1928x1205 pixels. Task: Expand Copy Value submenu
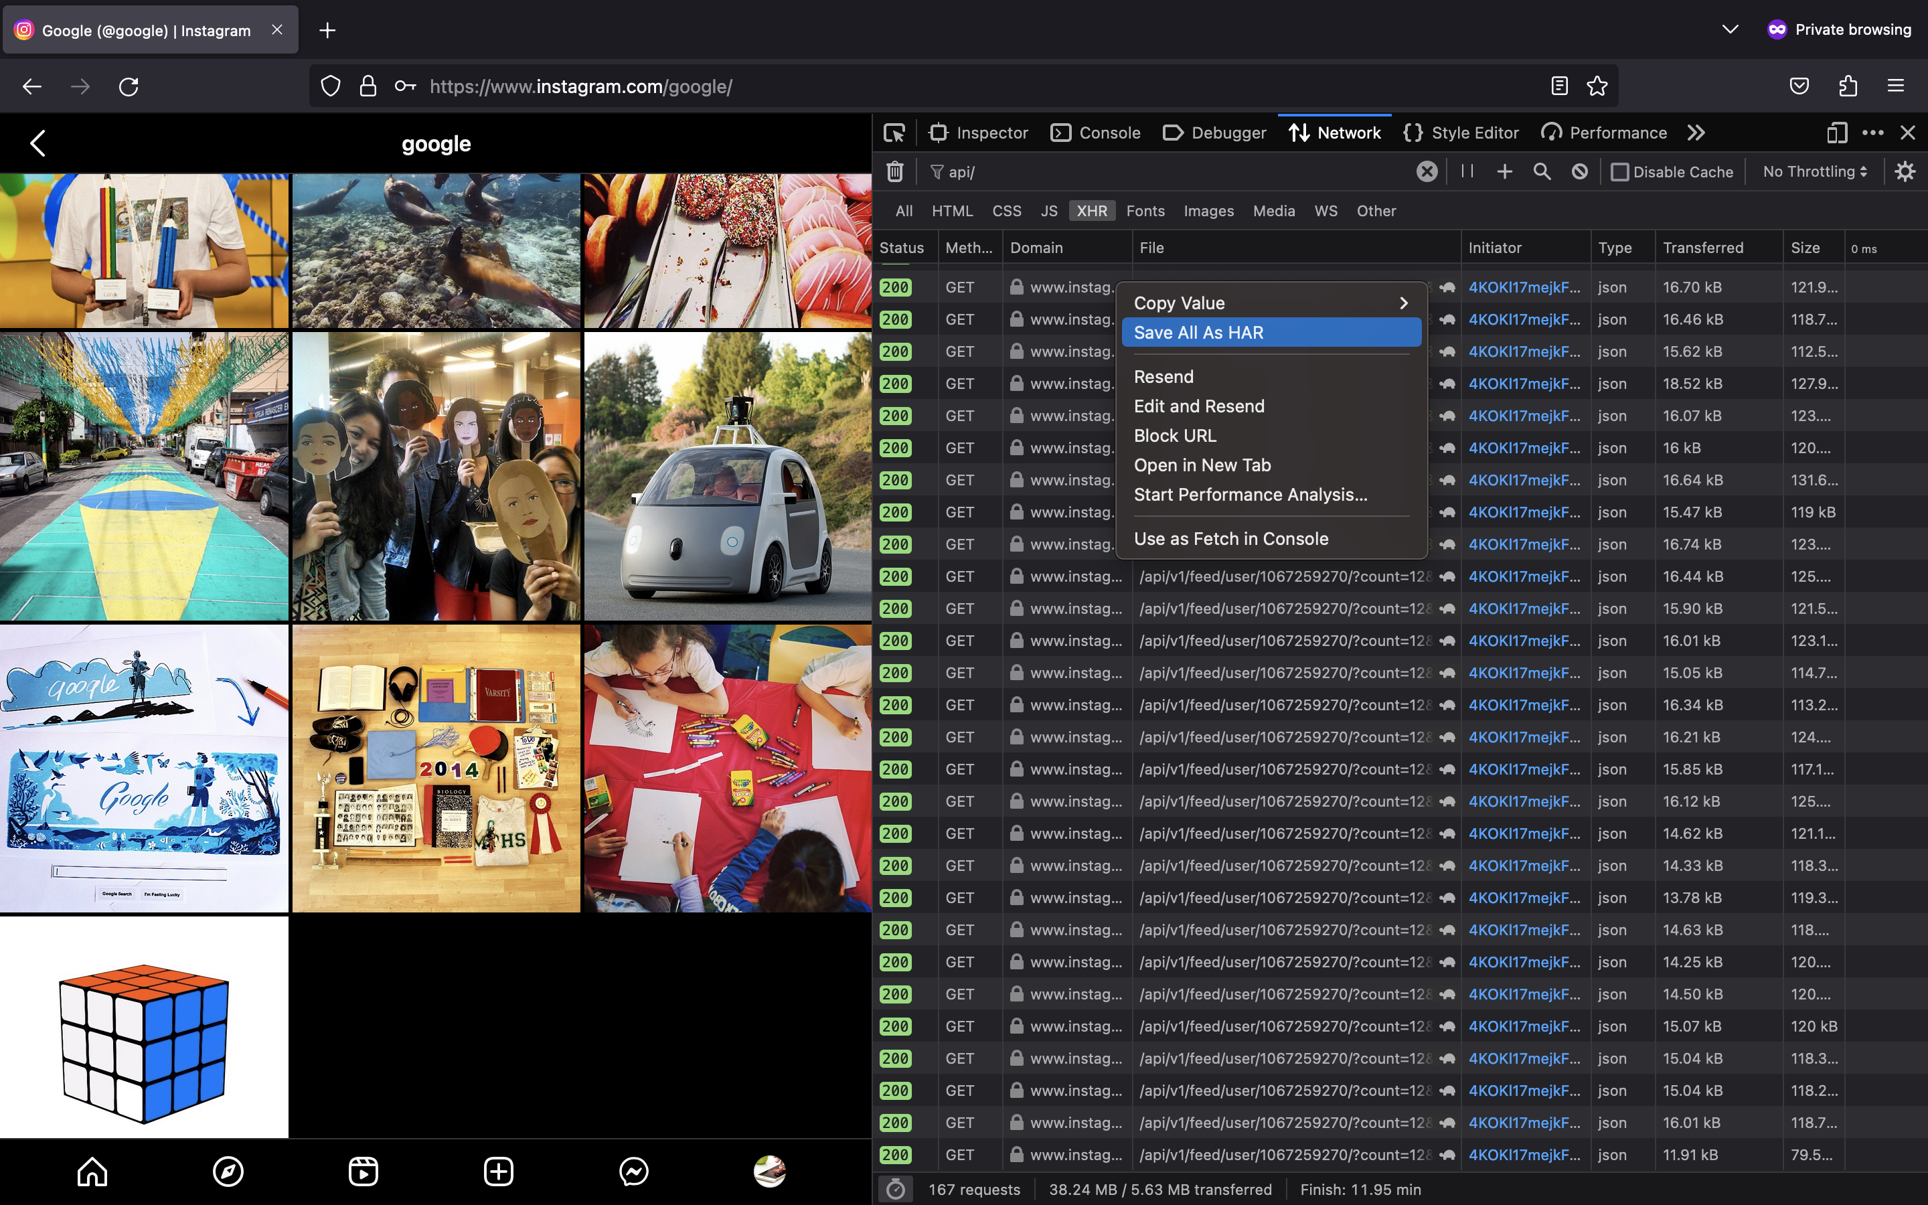click(1271, 303)
